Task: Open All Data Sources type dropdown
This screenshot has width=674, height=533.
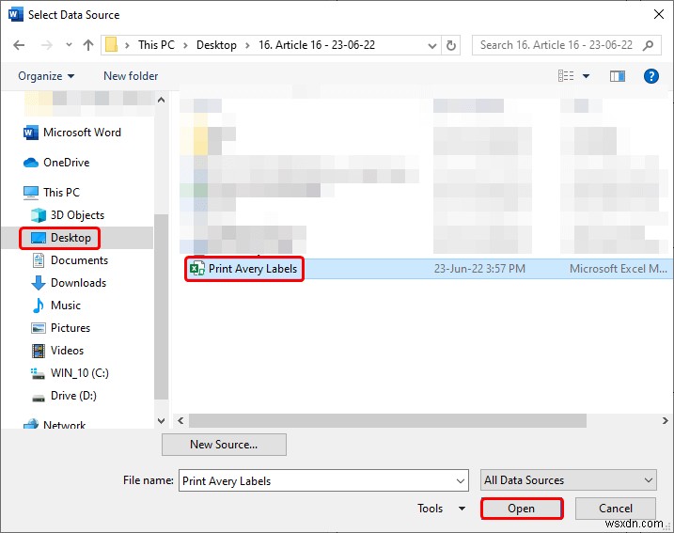Action: tap(569, 480)
